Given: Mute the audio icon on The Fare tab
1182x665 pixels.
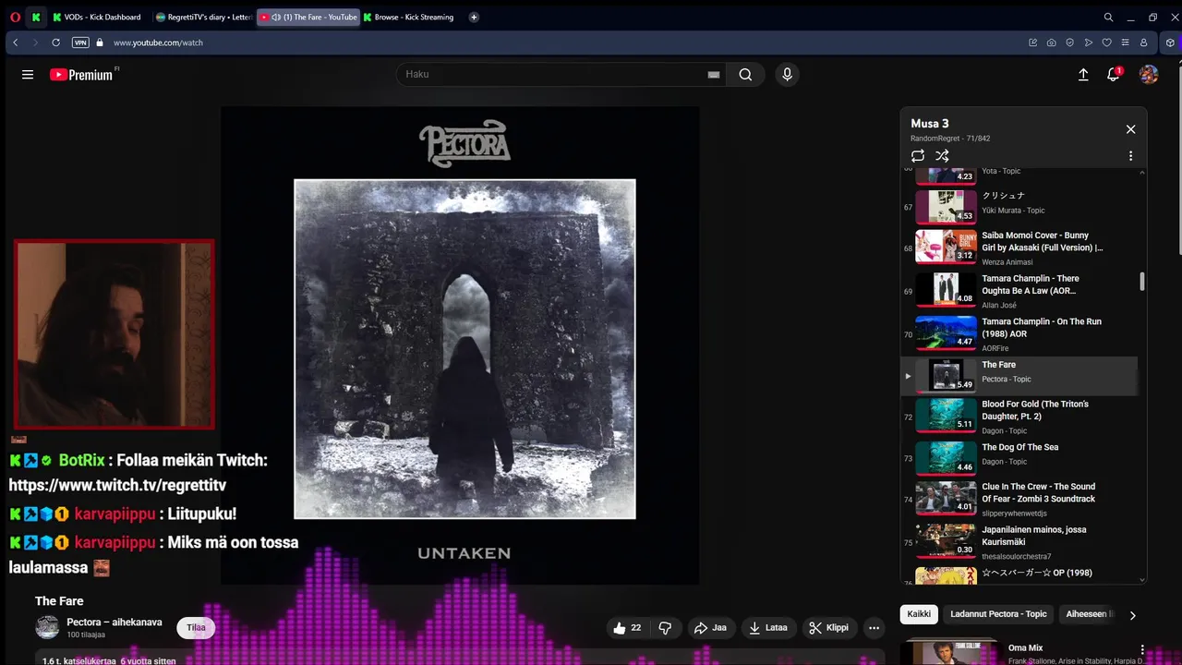Looking at the screenshot, I should (x=276, y=17).
